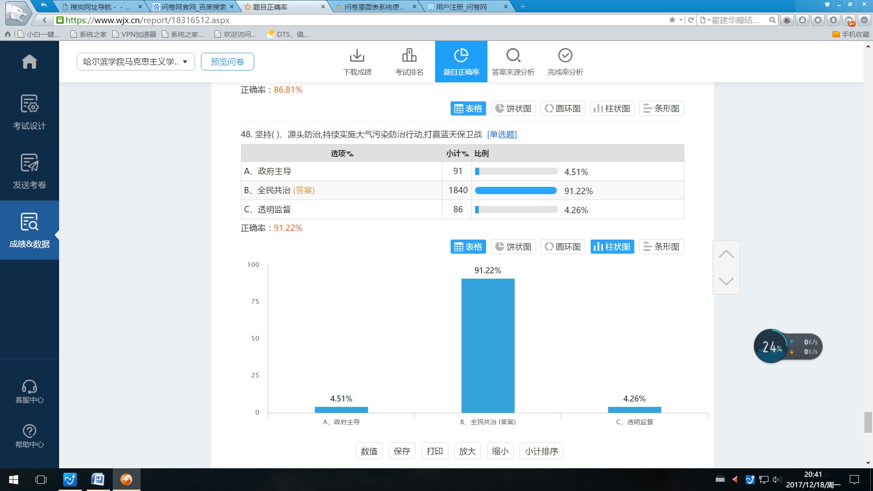
Task: Toggle 圆环图 view below question 48 table
Action: pyautogui.click(x=563, y=247)
